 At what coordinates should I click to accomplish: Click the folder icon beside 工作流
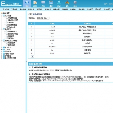click(4, 49)
